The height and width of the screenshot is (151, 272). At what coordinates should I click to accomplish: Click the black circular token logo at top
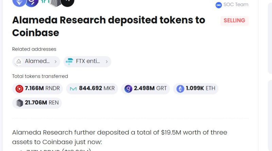pyautogui.click(x=67, y=1)
